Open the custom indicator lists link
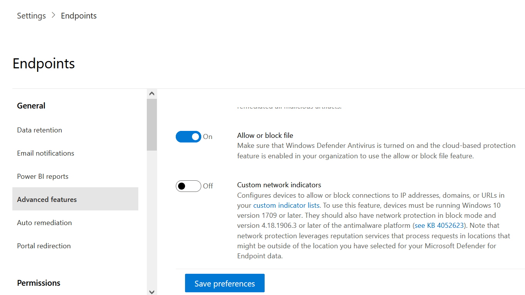Screen dimensions: 525x295 (x=286, y=205)
